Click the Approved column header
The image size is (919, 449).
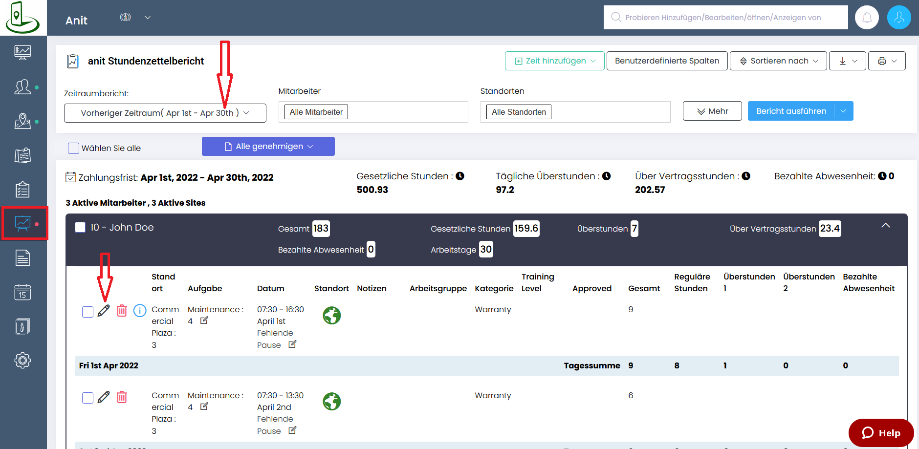tap(592, 288)
